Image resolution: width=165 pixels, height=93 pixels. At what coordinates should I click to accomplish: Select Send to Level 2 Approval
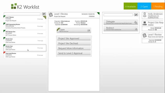[x=74, y=53]
